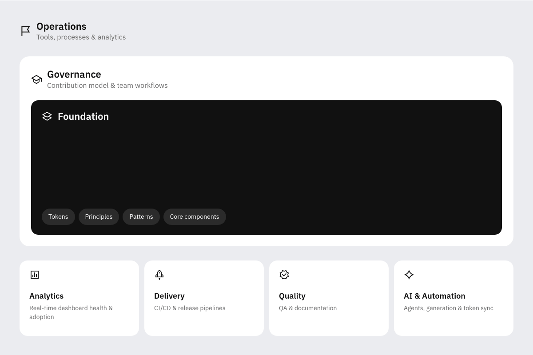
Task: Click 'CI/CD & release pipelines' description
Action: 190,308
